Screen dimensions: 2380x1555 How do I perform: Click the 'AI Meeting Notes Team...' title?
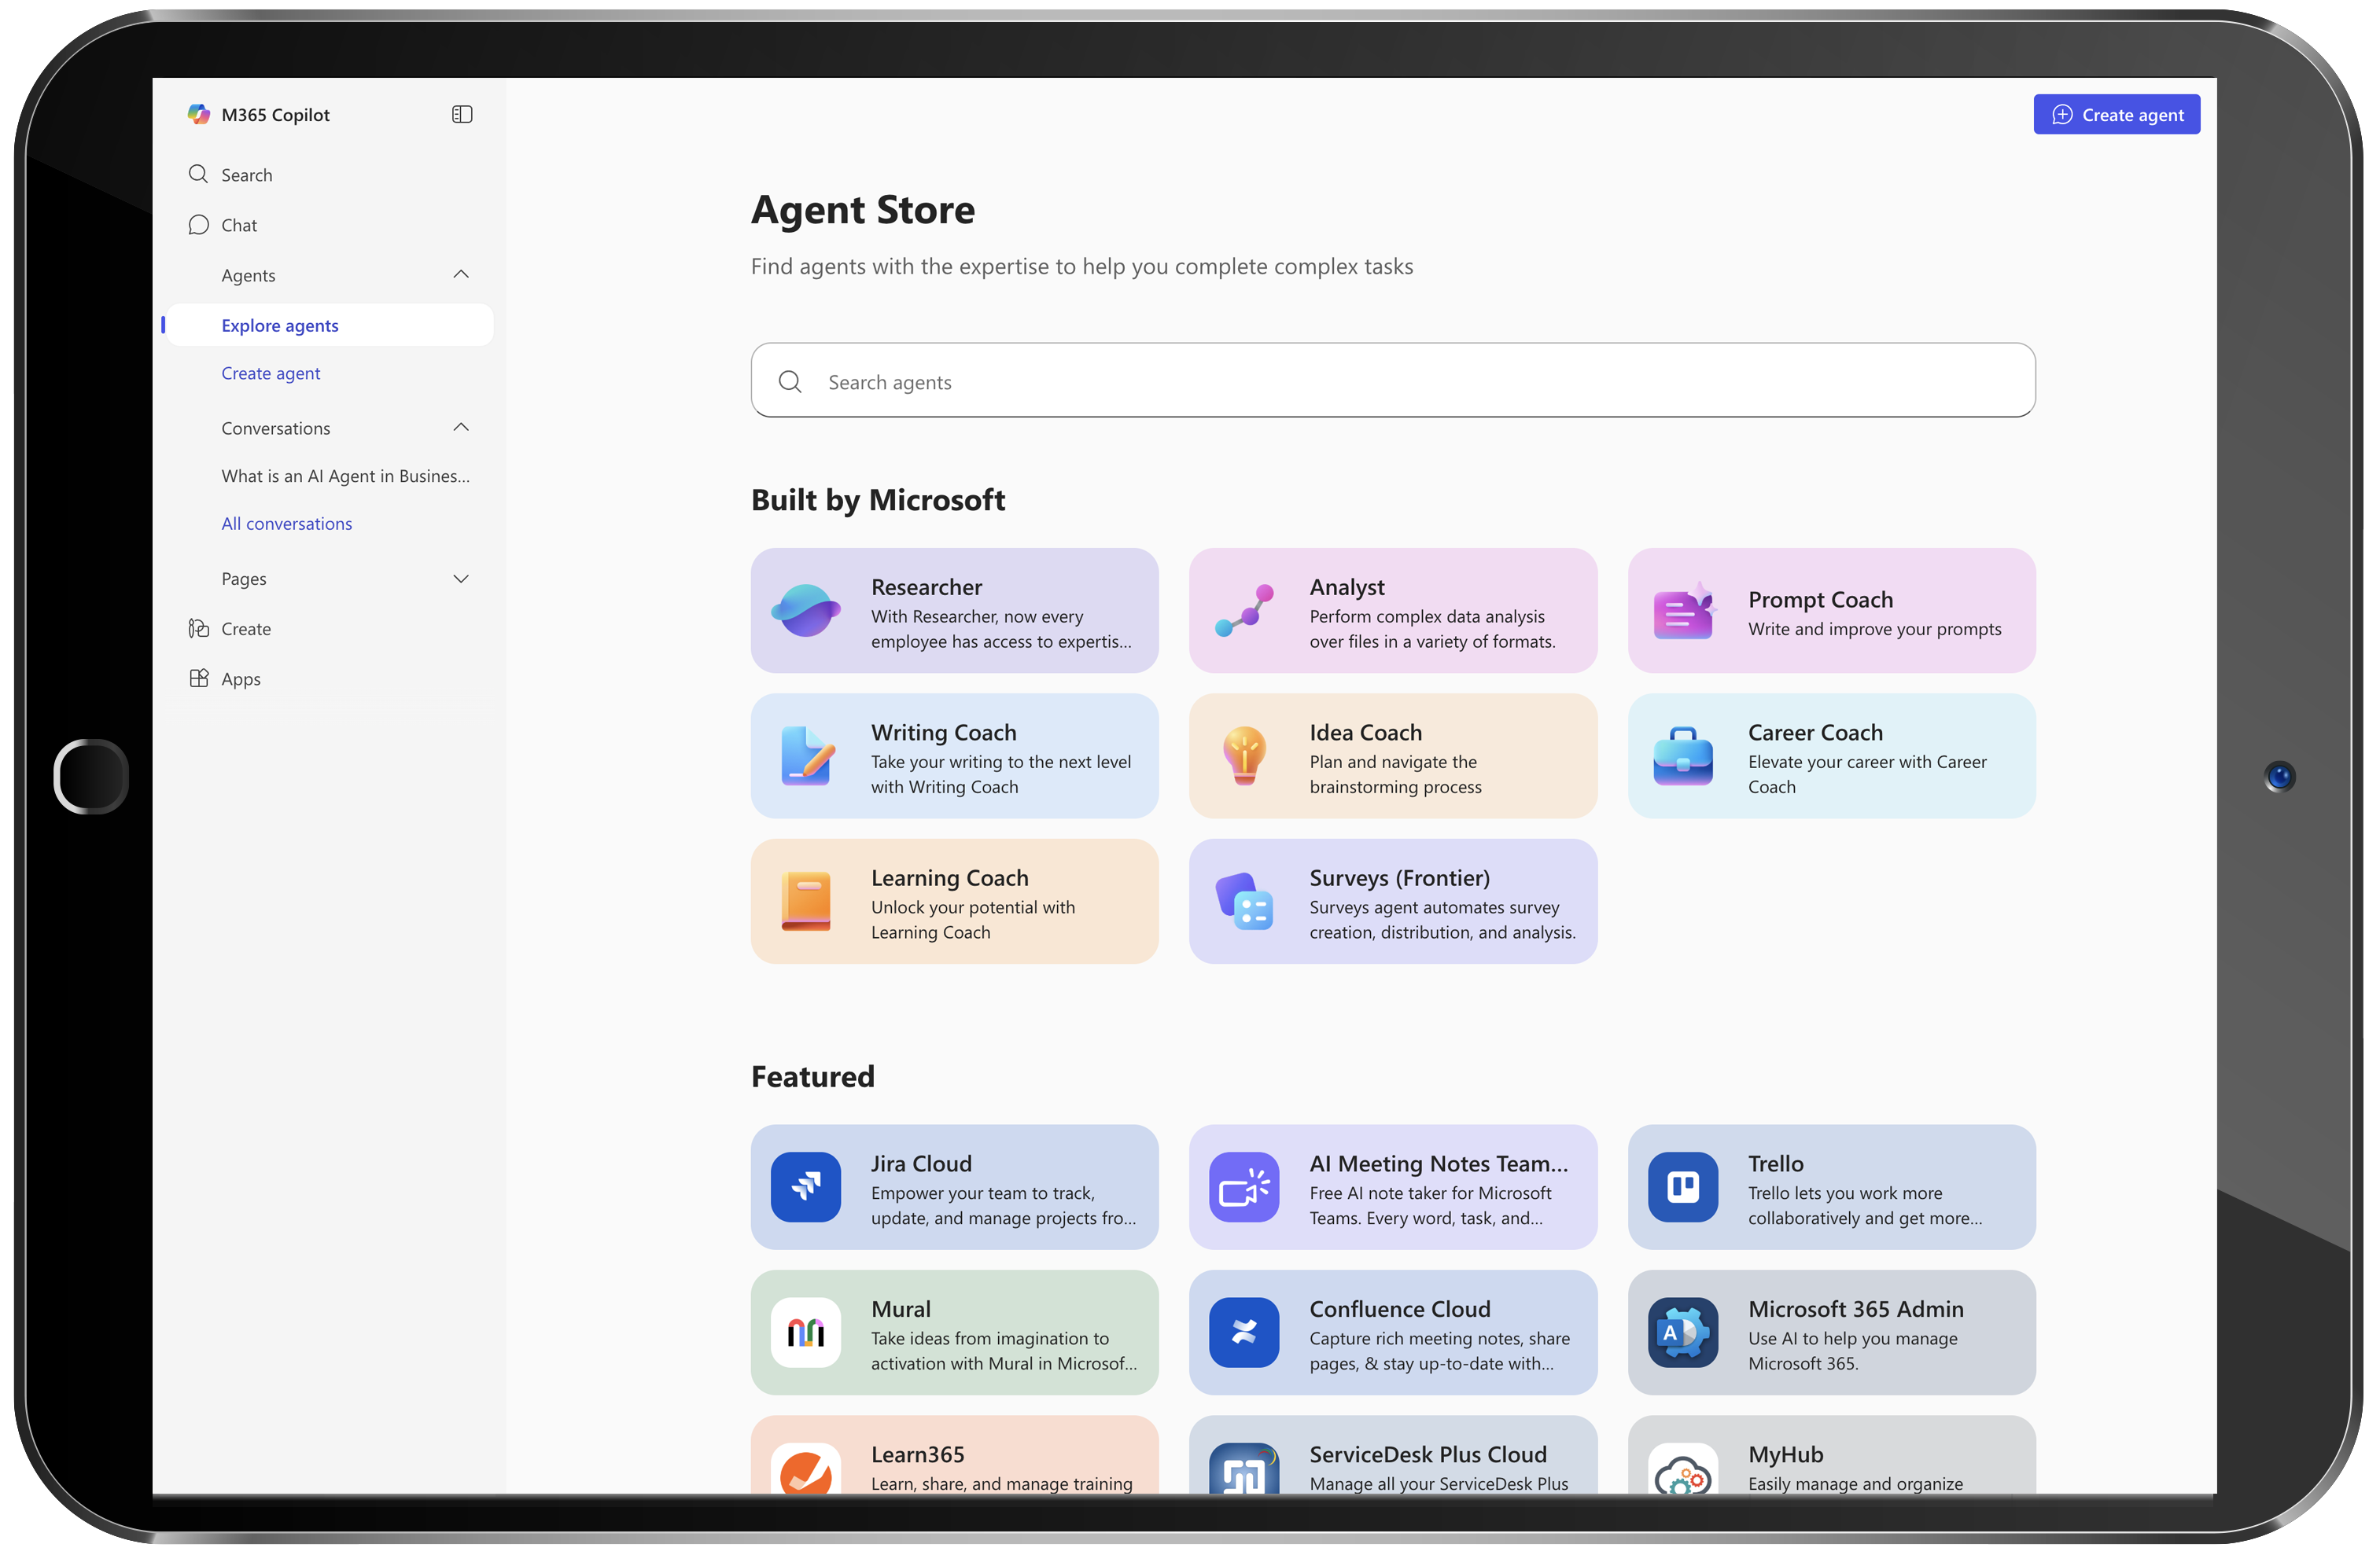(1438, 1163)
